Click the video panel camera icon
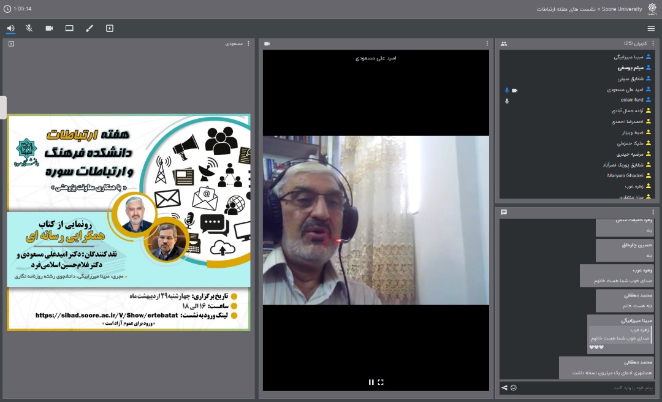The height and width of the screenshot is (402, 662). point(267,44)
